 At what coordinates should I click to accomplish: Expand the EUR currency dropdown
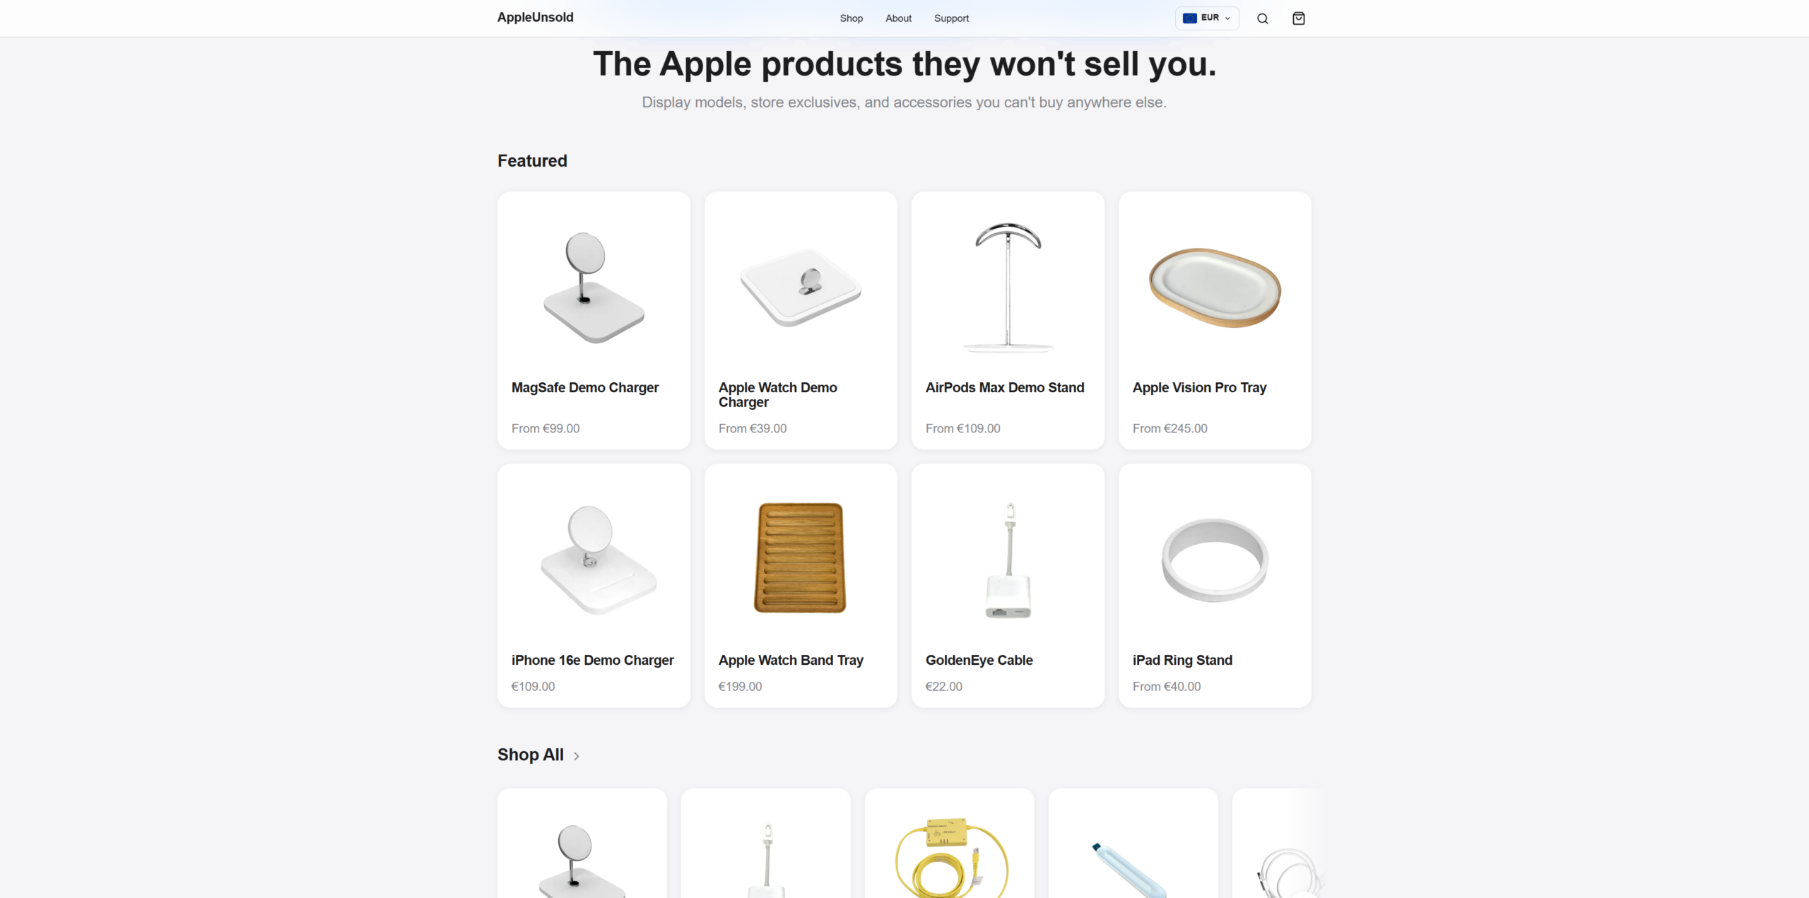[1207, 18]
